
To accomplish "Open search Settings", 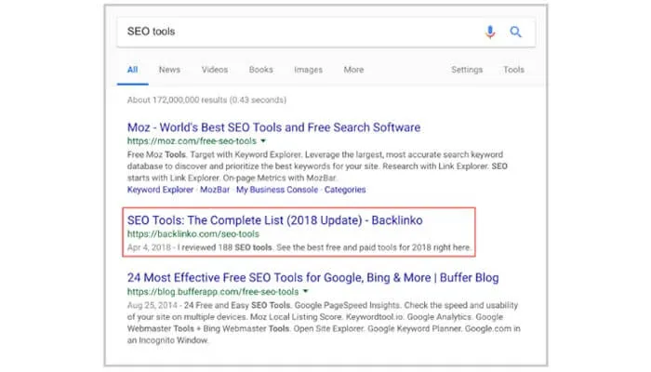I will [x=467, y=70].
